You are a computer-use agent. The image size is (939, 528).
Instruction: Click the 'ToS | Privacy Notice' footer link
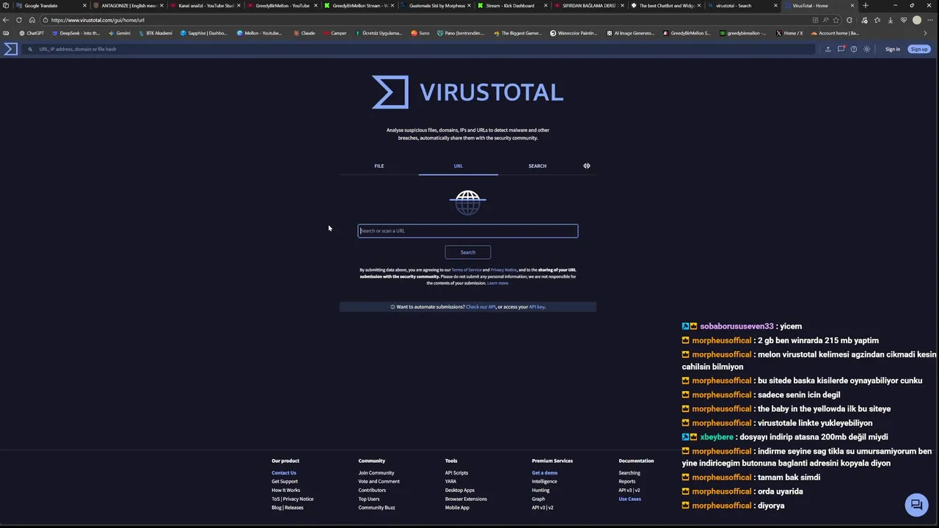[293, 499]
